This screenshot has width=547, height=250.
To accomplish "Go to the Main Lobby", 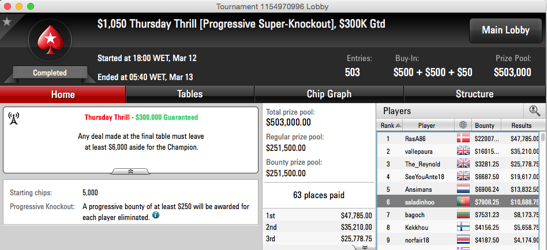I will point(505,31).
